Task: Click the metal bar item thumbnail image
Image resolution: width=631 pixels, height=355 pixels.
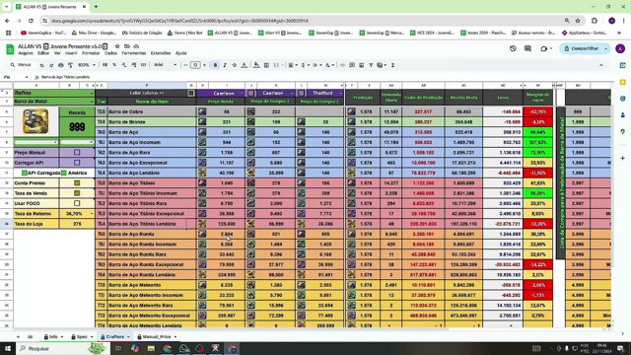Action: pyautogui.click(x=35, y=121)
